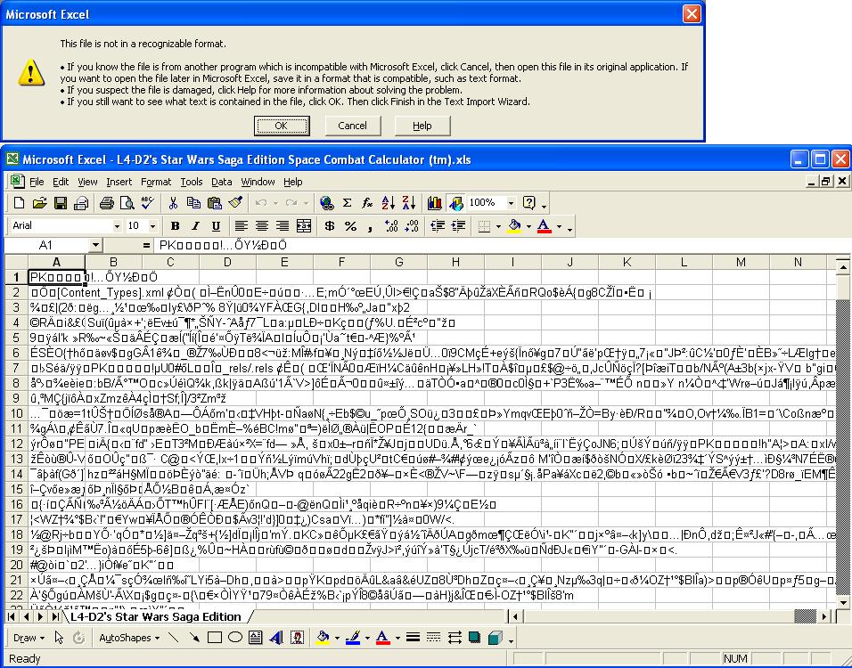
Task: Open a file with the Open folder icon
Action: coord(40,203)
